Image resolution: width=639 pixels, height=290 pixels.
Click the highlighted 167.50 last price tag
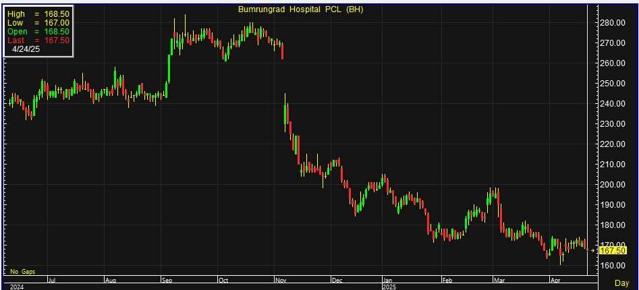point(613,251)
